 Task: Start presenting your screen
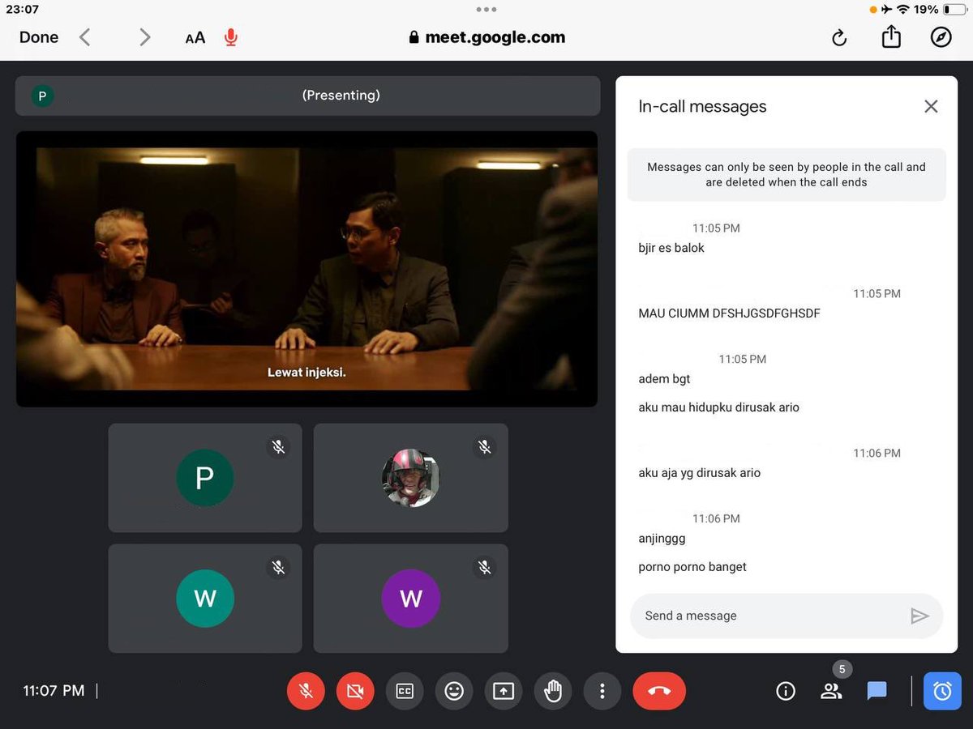[x=504, y=692]
